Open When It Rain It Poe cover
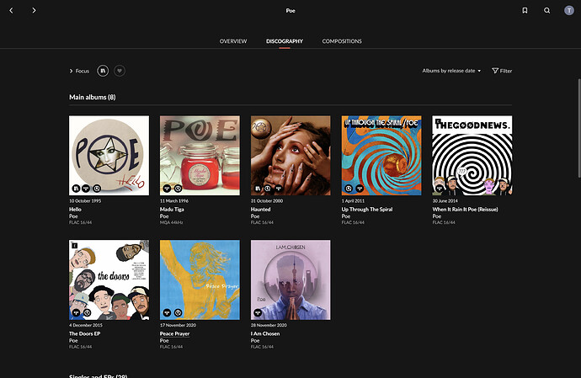This screenshot has width=581, height=378. click(472, 155)
